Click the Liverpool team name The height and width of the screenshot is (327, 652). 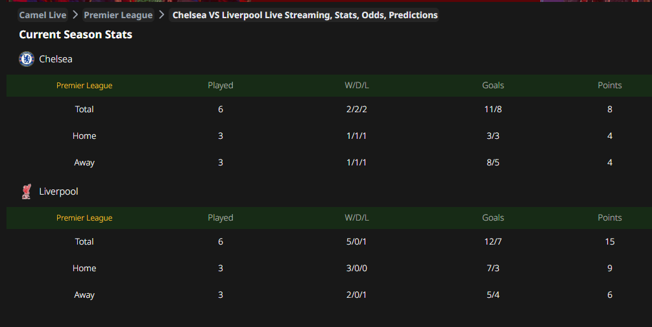[x=58, y=191]
